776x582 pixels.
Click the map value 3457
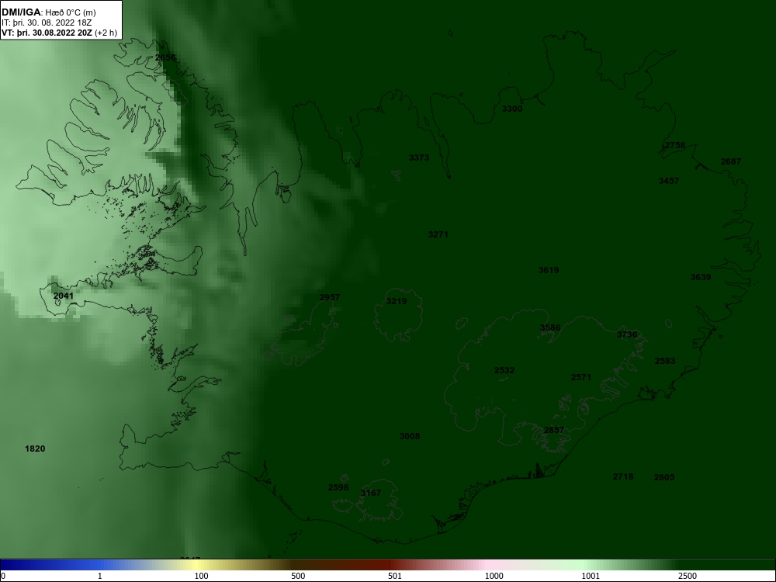tap(669, 181)
